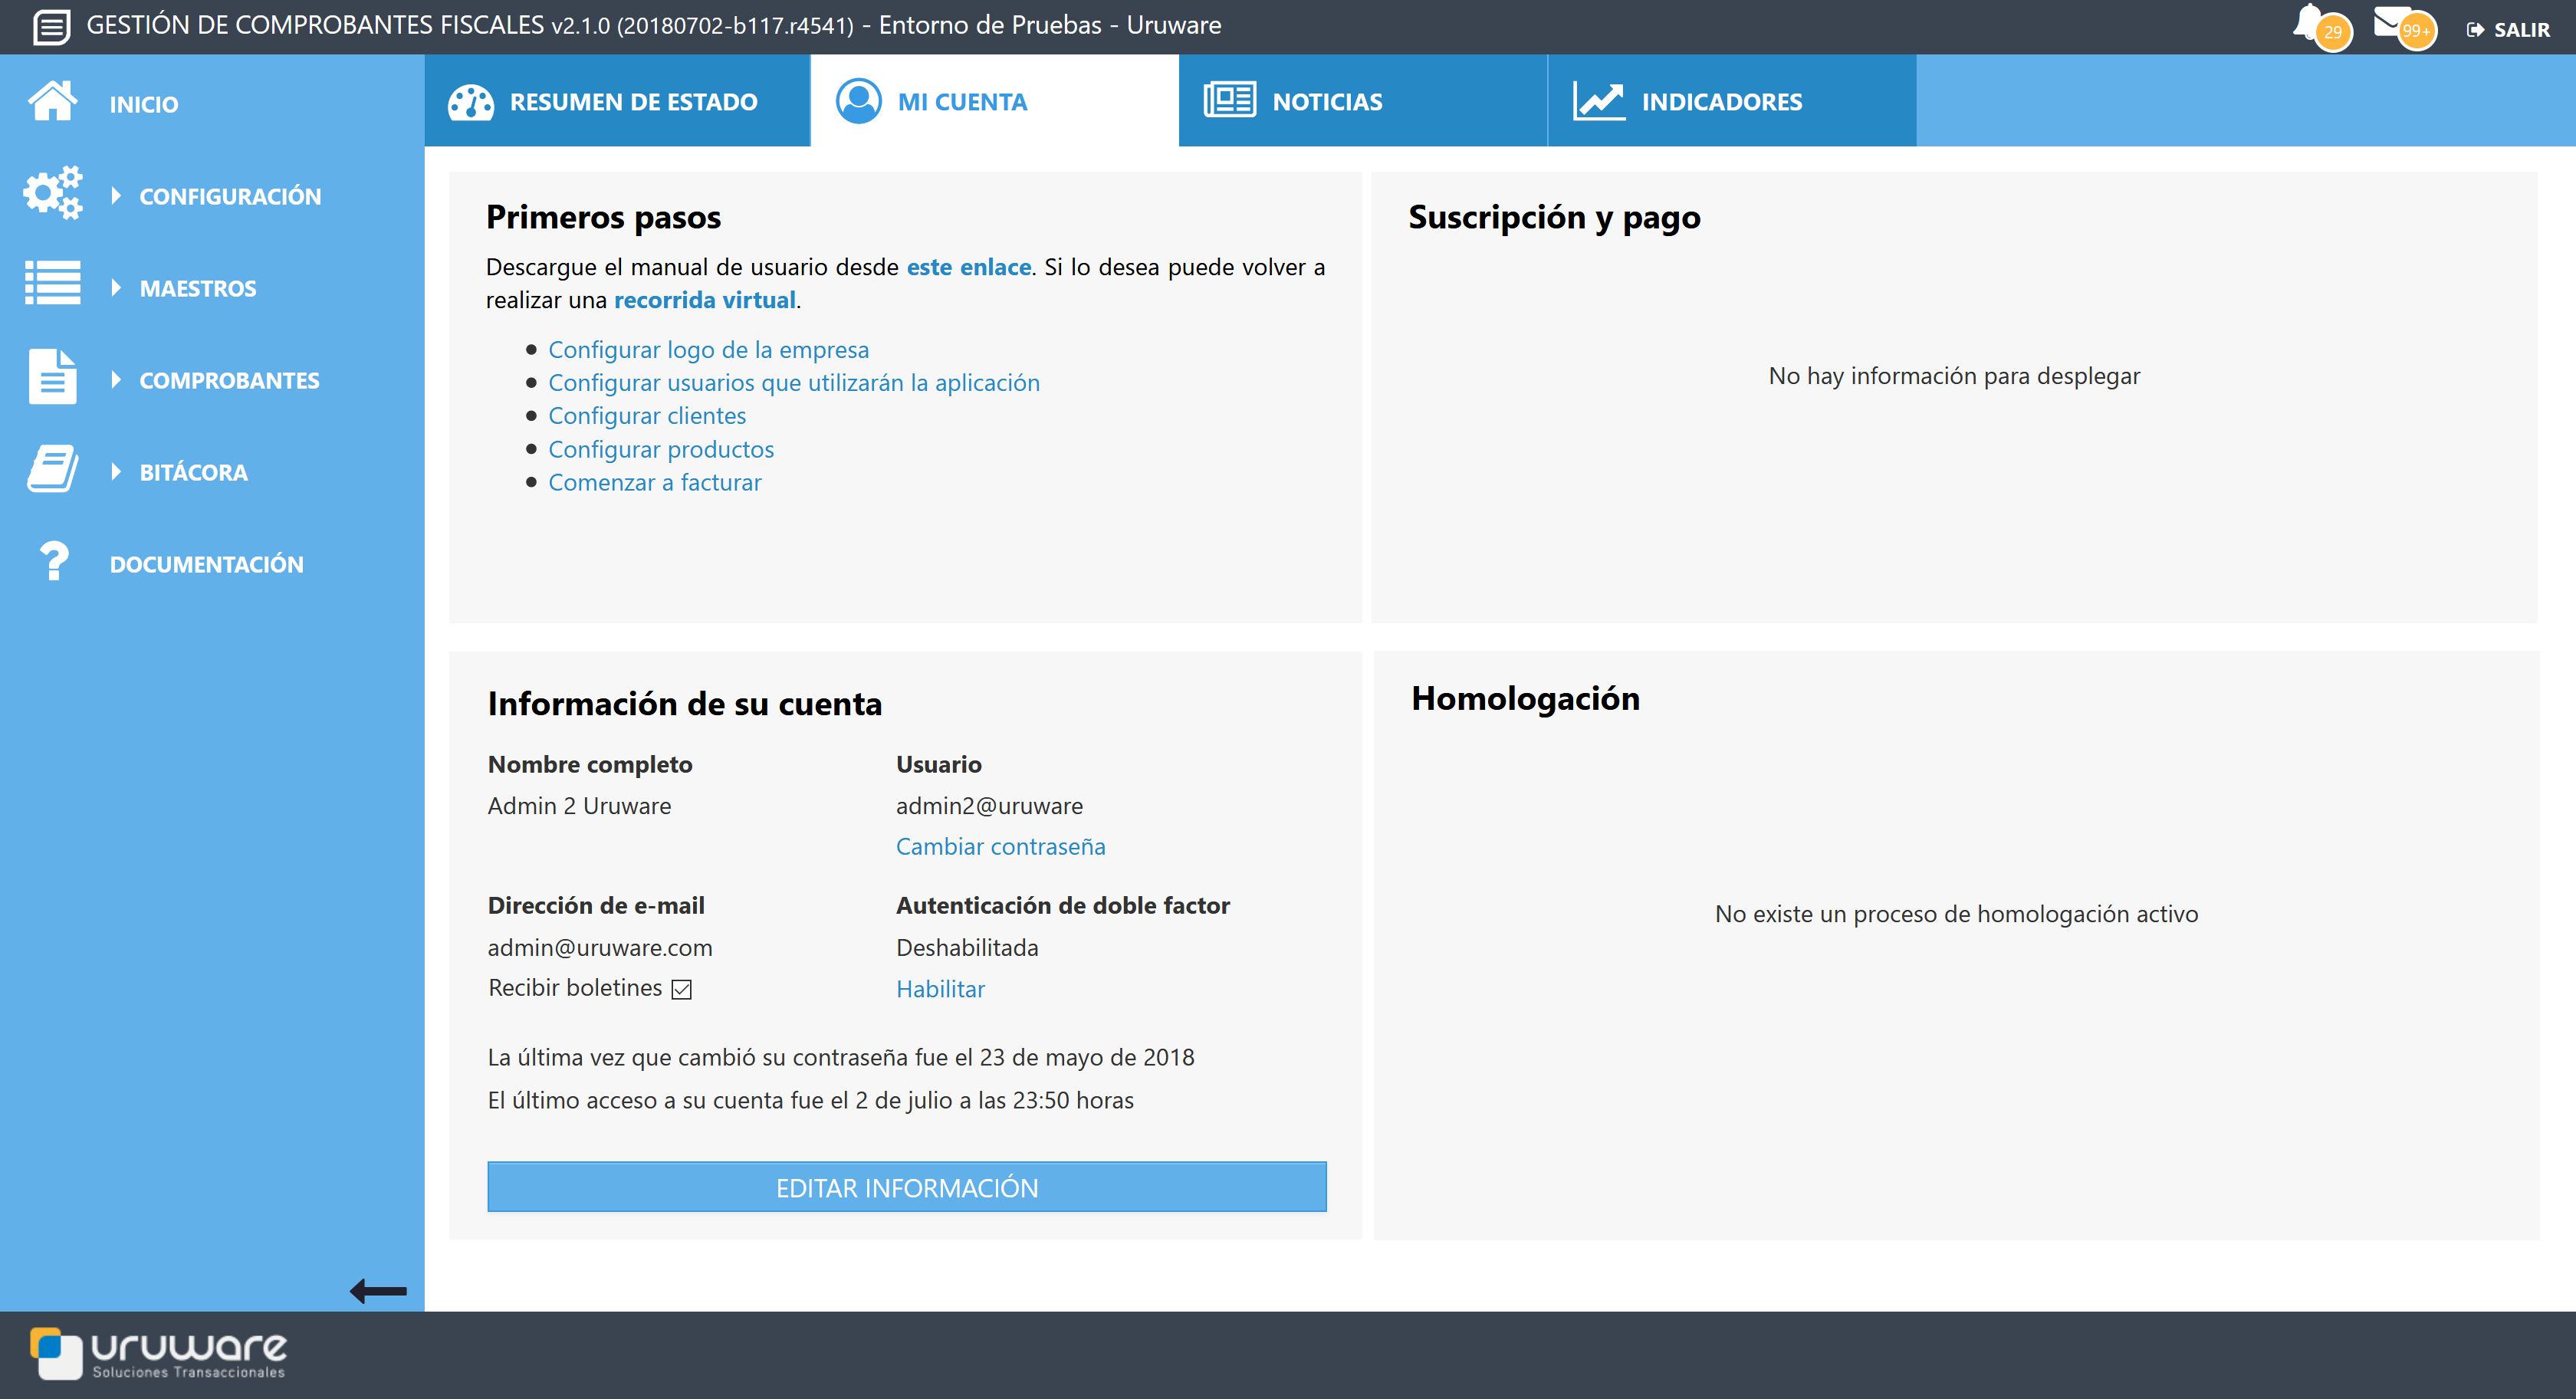Open Documentación via the question mark icon
2576x1399 pixels.
tap(52, 560)
